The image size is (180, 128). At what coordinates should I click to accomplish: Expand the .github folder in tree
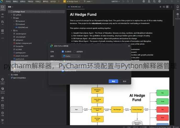(x=12, y=15)
